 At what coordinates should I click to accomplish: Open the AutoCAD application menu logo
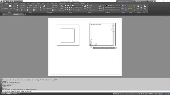(x=2, y=2)
